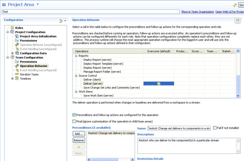Select Deploy Report Template (server) row
This screenshot has height=161, width=244.
click(x=103, y=64)
